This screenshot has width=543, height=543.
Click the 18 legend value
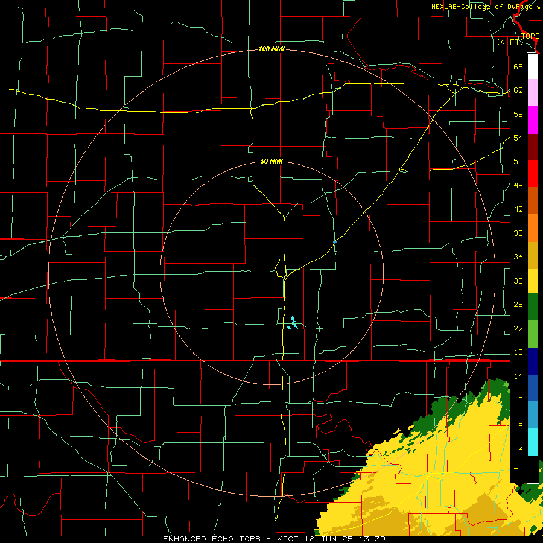pos(518,352)
